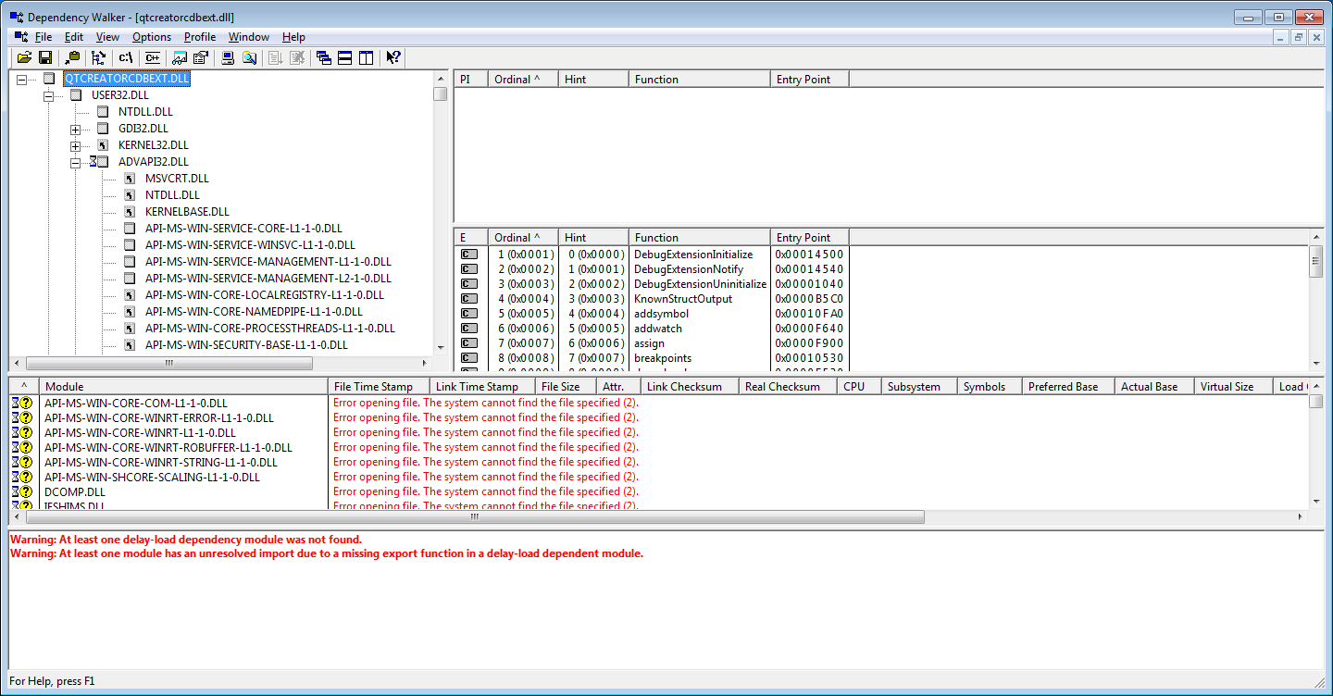This screenshot has width=1333, height=696.
Task: Toggle Full Paths c:\ toolbar button
Action: coord(127,57)
